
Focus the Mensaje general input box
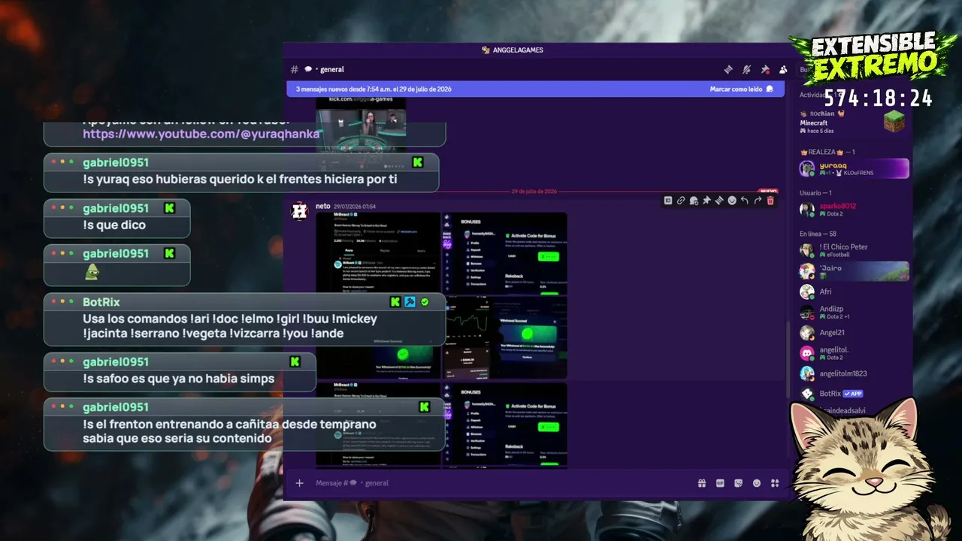point(496,483)
